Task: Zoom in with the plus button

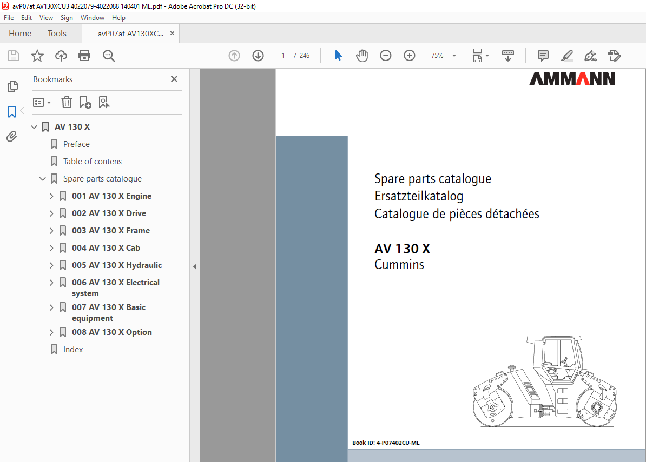Action: 410,56
